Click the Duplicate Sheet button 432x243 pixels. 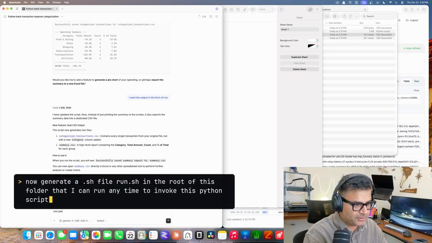(299, 57)
